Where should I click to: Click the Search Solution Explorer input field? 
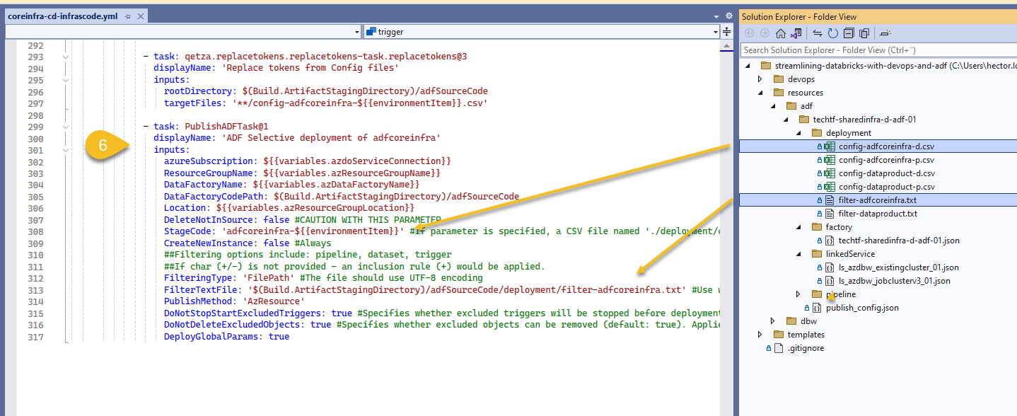(x=849, y=50)
